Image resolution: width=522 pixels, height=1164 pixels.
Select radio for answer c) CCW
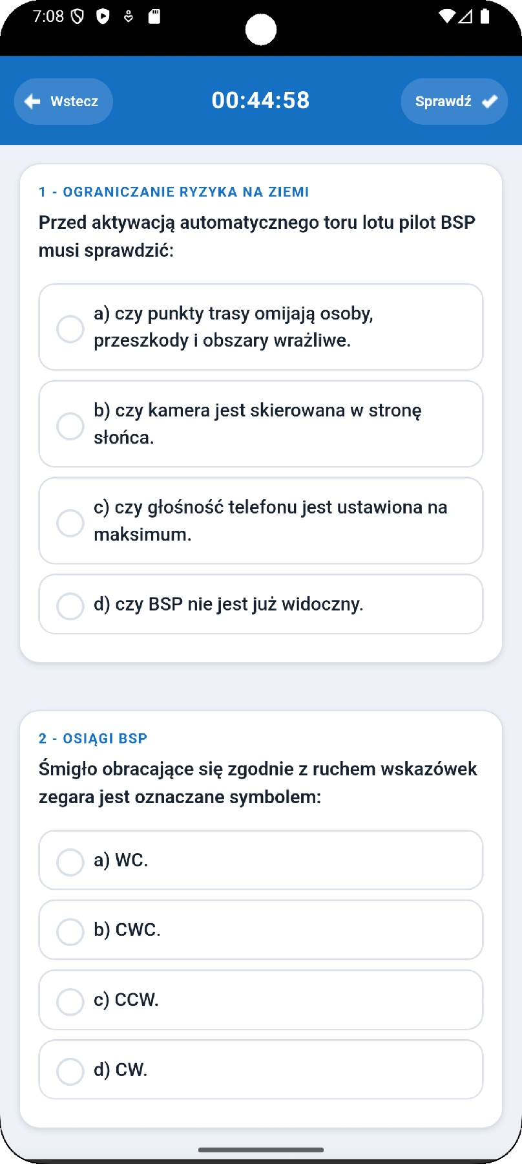click(x=70, y=1001)
